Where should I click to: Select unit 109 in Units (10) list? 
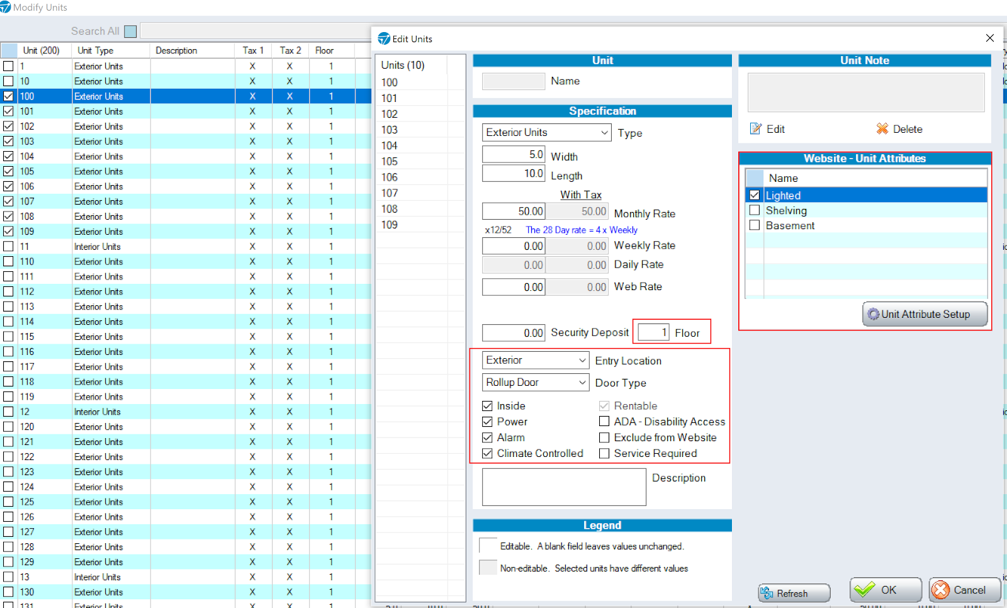click(390, 225)
